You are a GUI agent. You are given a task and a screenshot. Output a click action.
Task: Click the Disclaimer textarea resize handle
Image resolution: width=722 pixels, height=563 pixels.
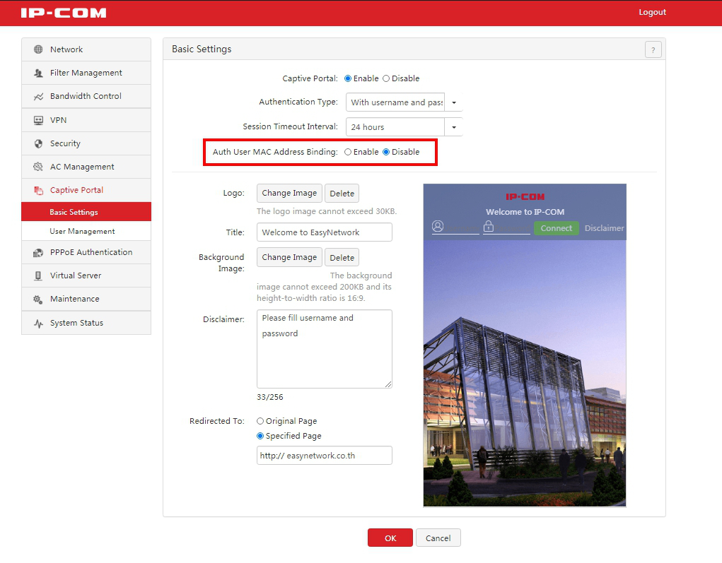tap(388, 384)
